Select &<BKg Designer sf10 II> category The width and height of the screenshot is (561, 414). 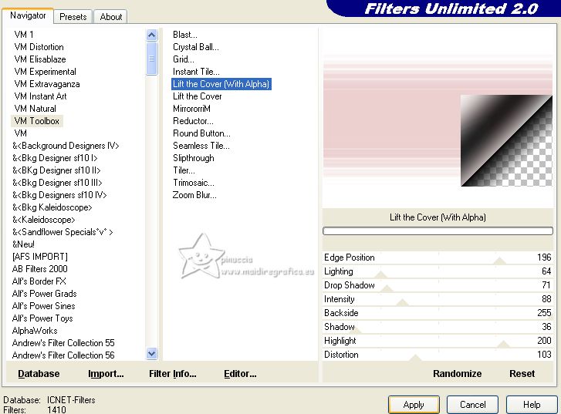pos(56,170)
